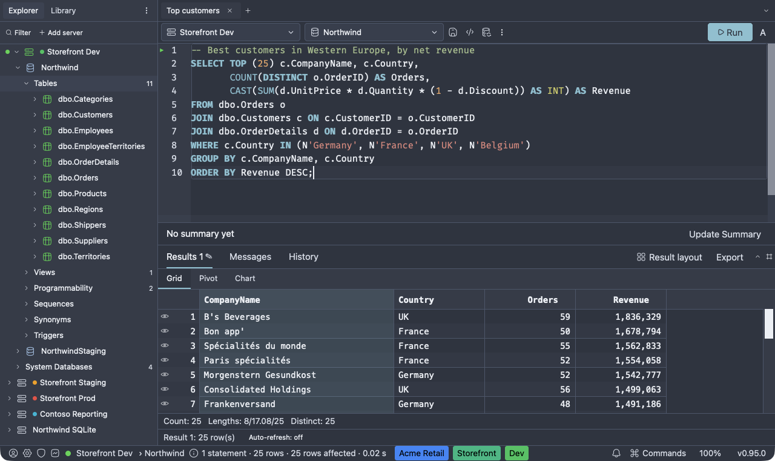Click the blue Acme Retail tag
The width and height of the screenshot is (775, 461).
pos(422,453)
